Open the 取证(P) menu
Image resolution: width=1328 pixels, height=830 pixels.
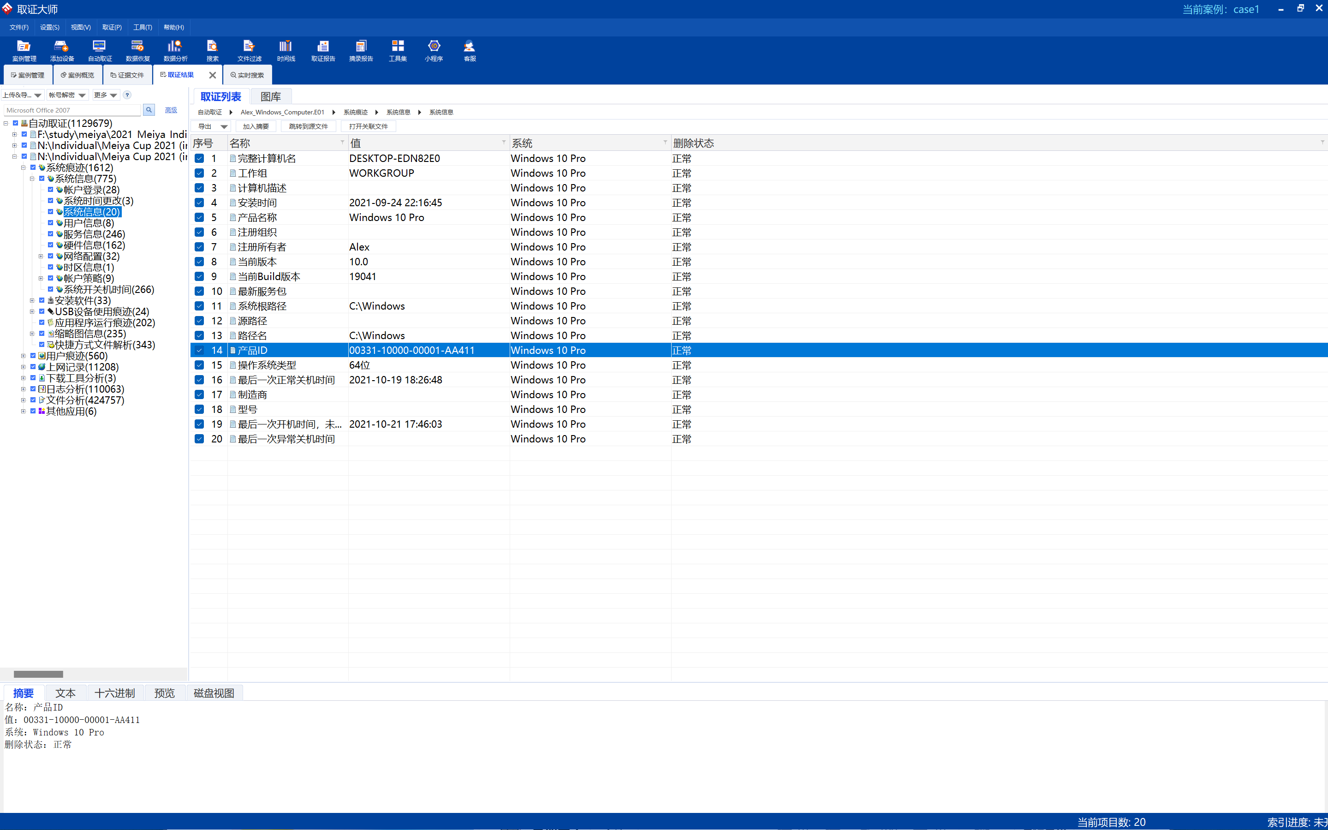tap(112, 27)
